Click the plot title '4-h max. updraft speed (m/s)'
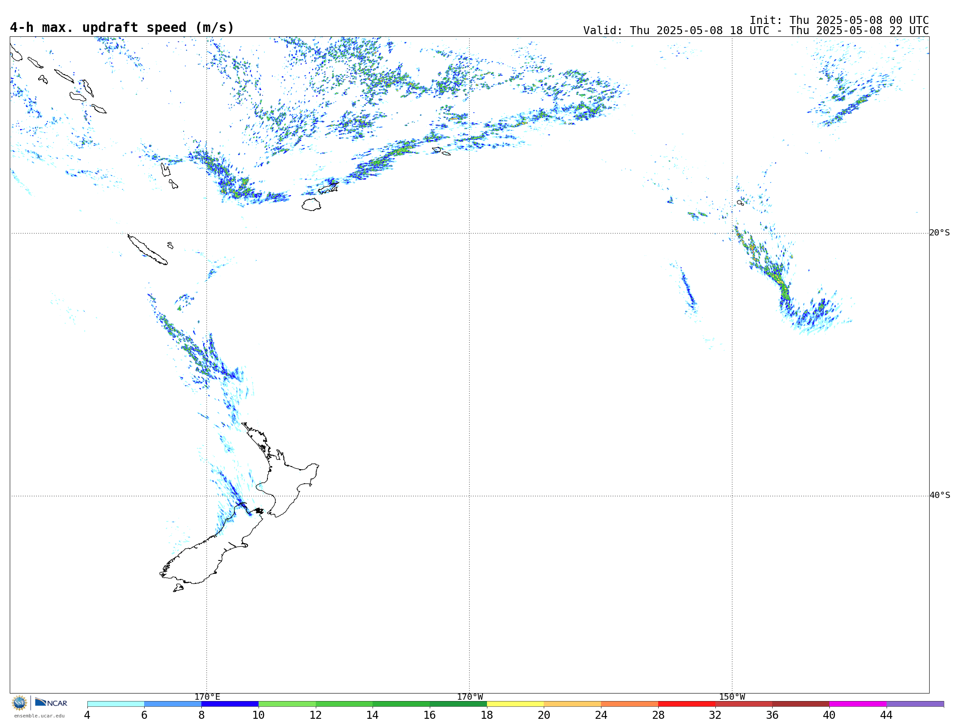 click(122, 27)
